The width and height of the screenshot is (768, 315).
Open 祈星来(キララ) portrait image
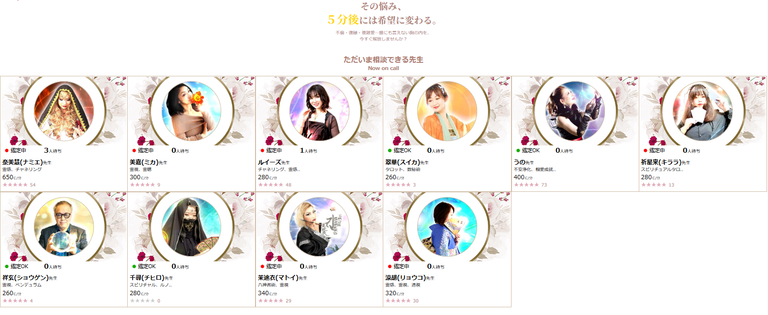(703, 111)
